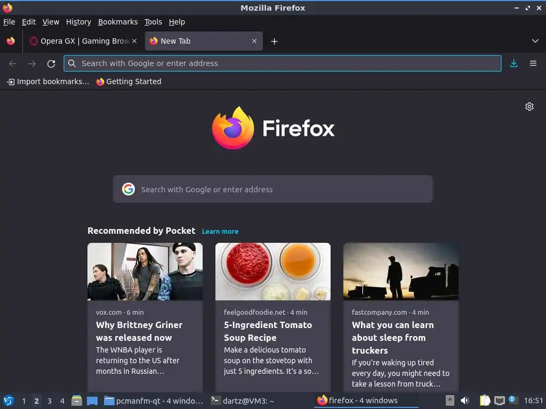The height and width of the screenshot is (409, 546).
Task: Click the Learn more Pocket link
Action: [x=220, y=231]
